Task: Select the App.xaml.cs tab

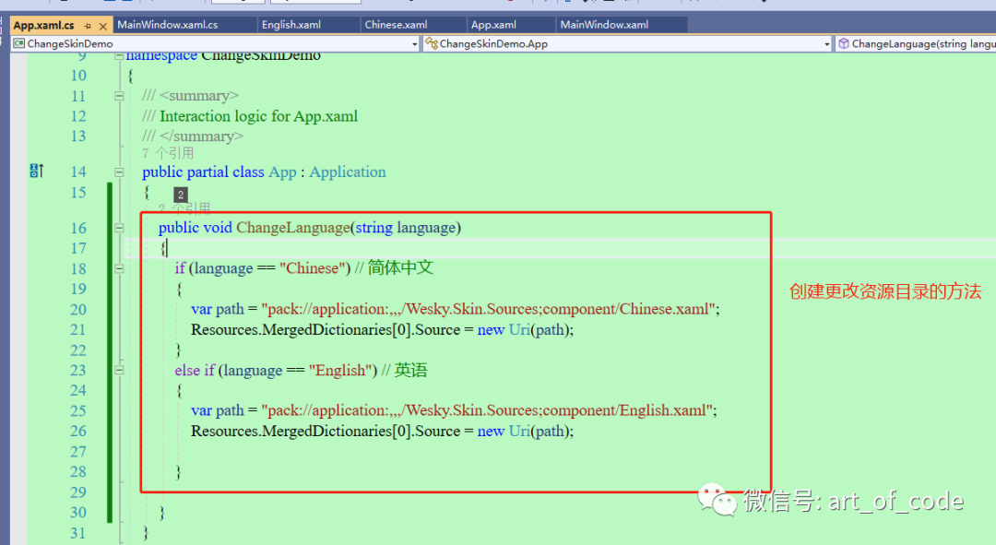Action: tap(44, 26)
